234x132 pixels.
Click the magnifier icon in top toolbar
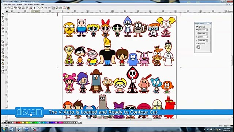pyautogui.click(x=64, y=8)
